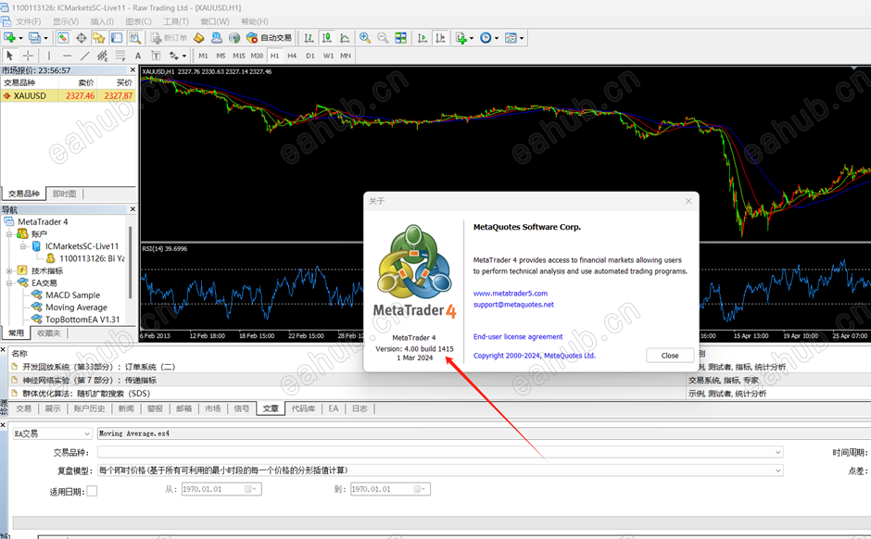Toggle the Data Window crosshair-circle icon
The image size is (871, 539).
click(82, 38)
